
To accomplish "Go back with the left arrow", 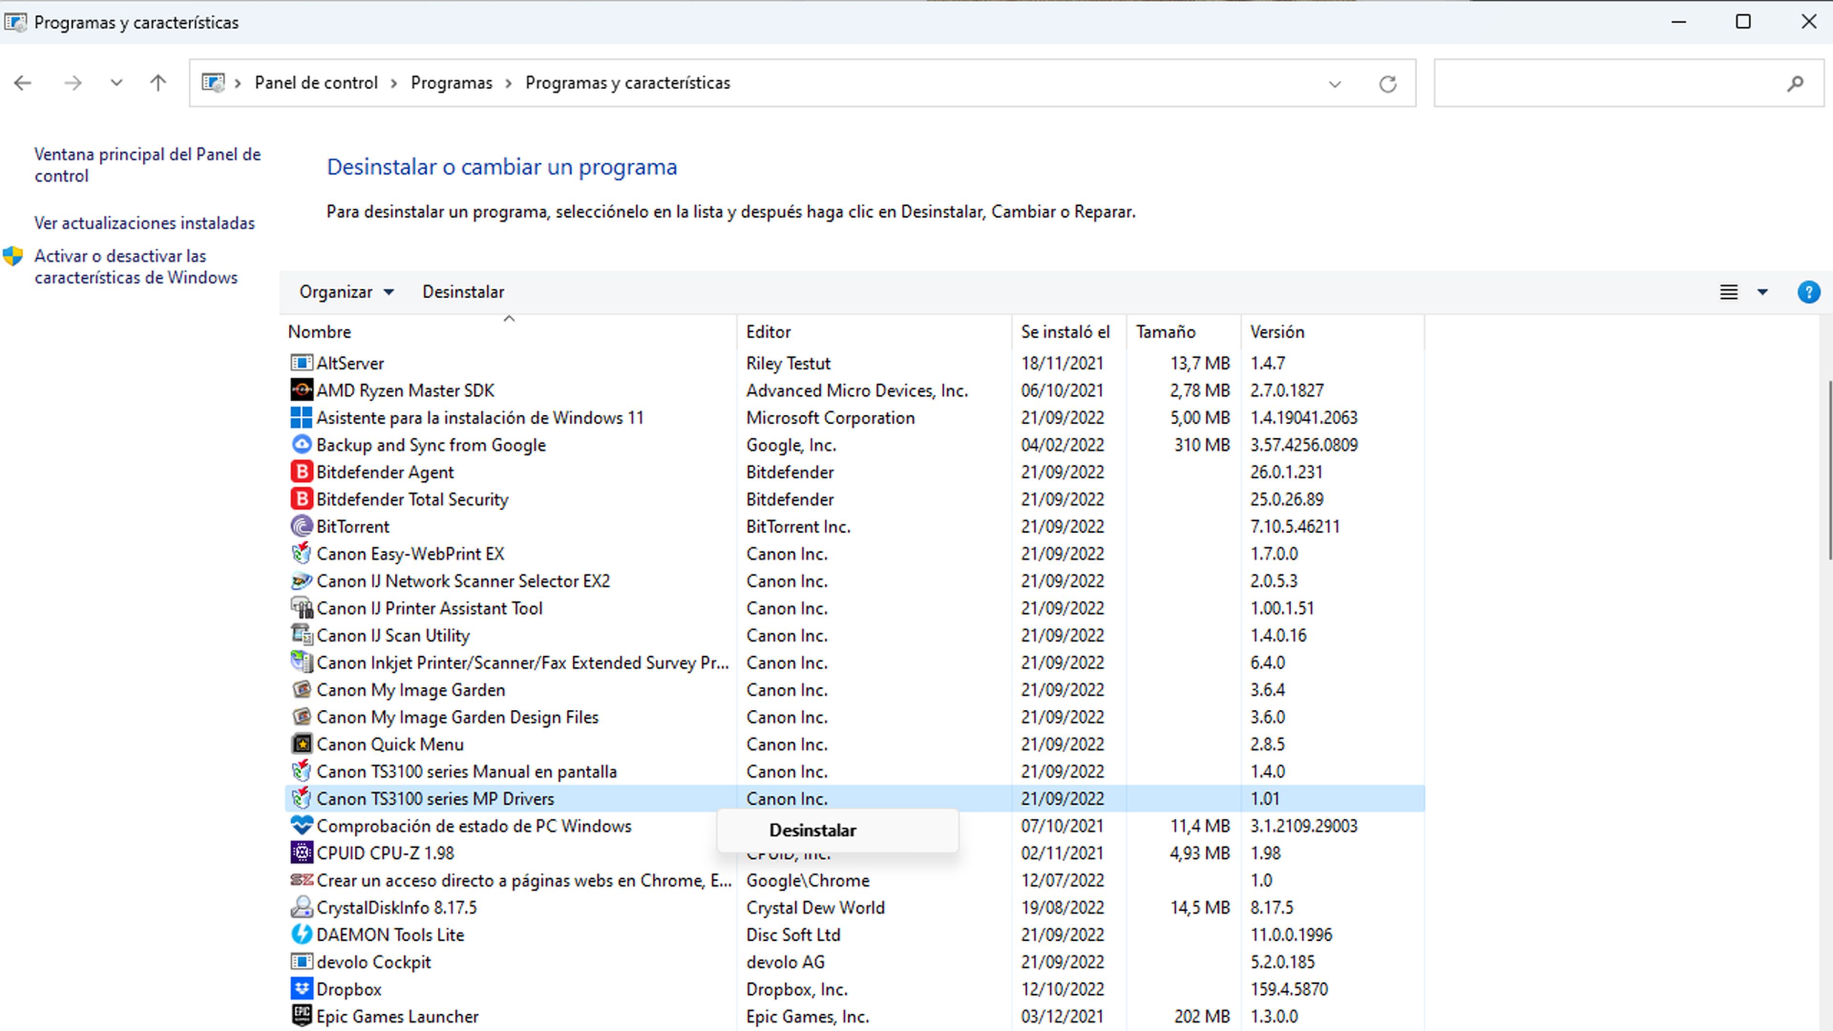I will coord(23,83).
